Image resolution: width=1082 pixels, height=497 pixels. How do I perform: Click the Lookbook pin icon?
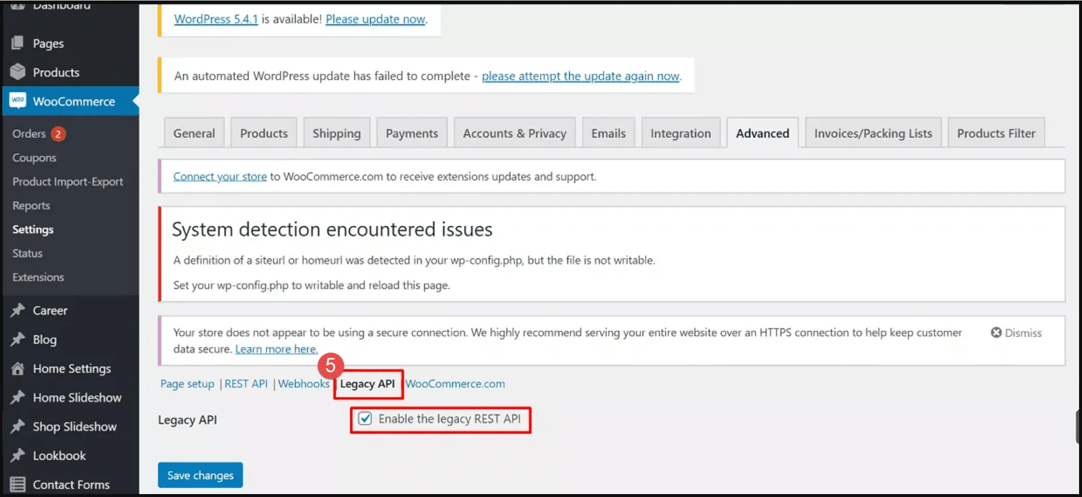tap(17, 455)
